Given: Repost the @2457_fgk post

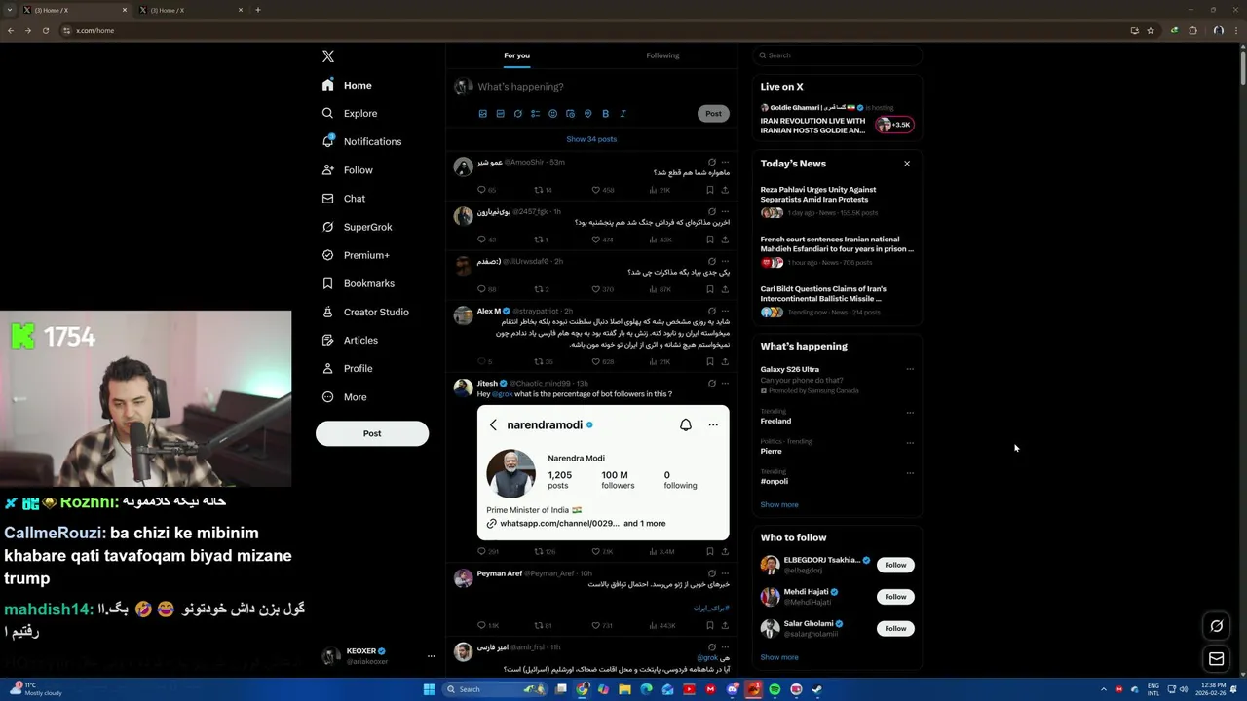Looking at the screenshot, I should 539,240.
